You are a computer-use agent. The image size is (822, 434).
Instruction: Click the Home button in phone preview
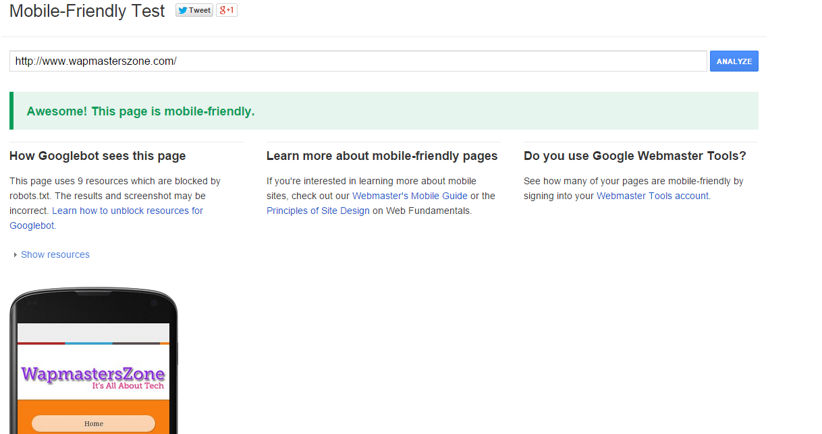point(94,424)
